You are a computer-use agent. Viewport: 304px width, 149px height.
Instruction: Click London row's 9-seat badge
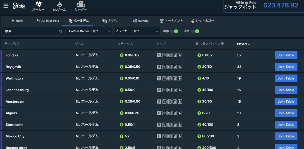159,55
